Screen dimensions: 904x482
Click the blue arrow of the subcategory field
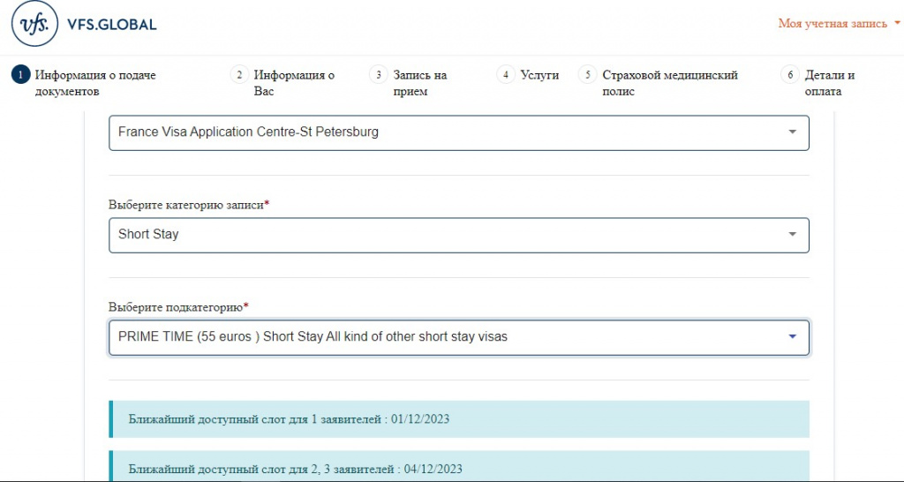[x=792, y=336]
